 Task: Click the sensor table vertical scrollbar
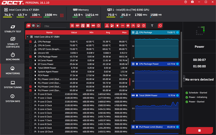[x=128, y=61]
